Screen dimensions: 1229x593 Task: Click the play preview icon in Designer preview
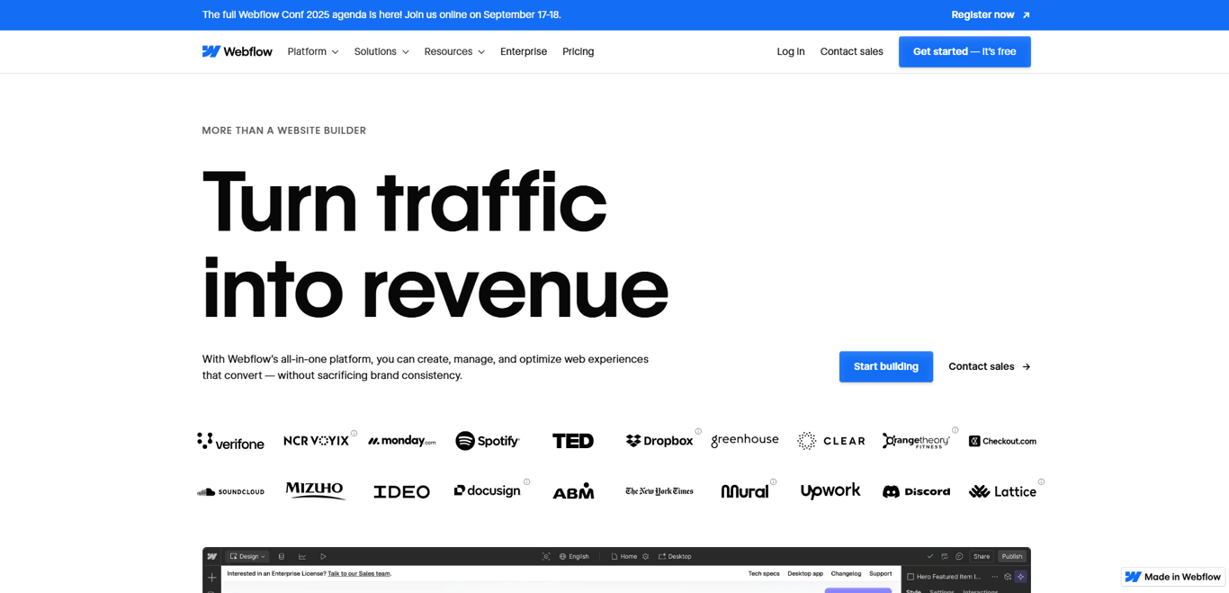(323, 556)
